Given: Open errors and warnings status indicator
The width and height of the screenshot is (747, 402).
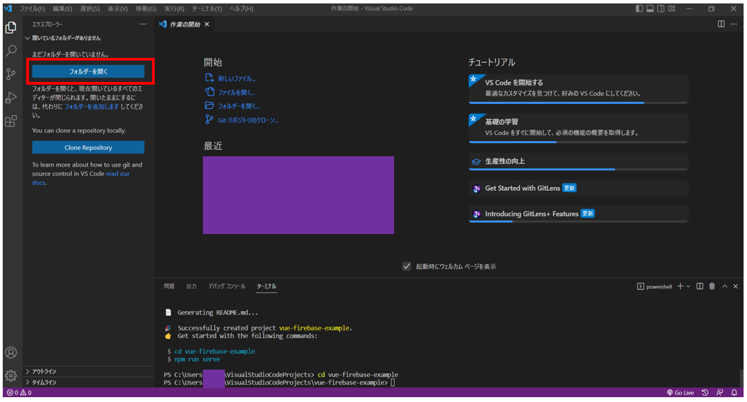Looking at the screenshot, I should point(19,392).
